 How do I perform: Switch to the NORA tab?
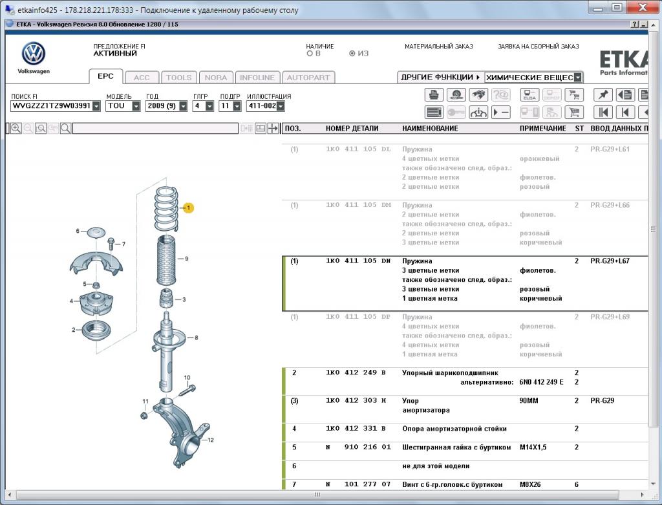click(216, 78)
